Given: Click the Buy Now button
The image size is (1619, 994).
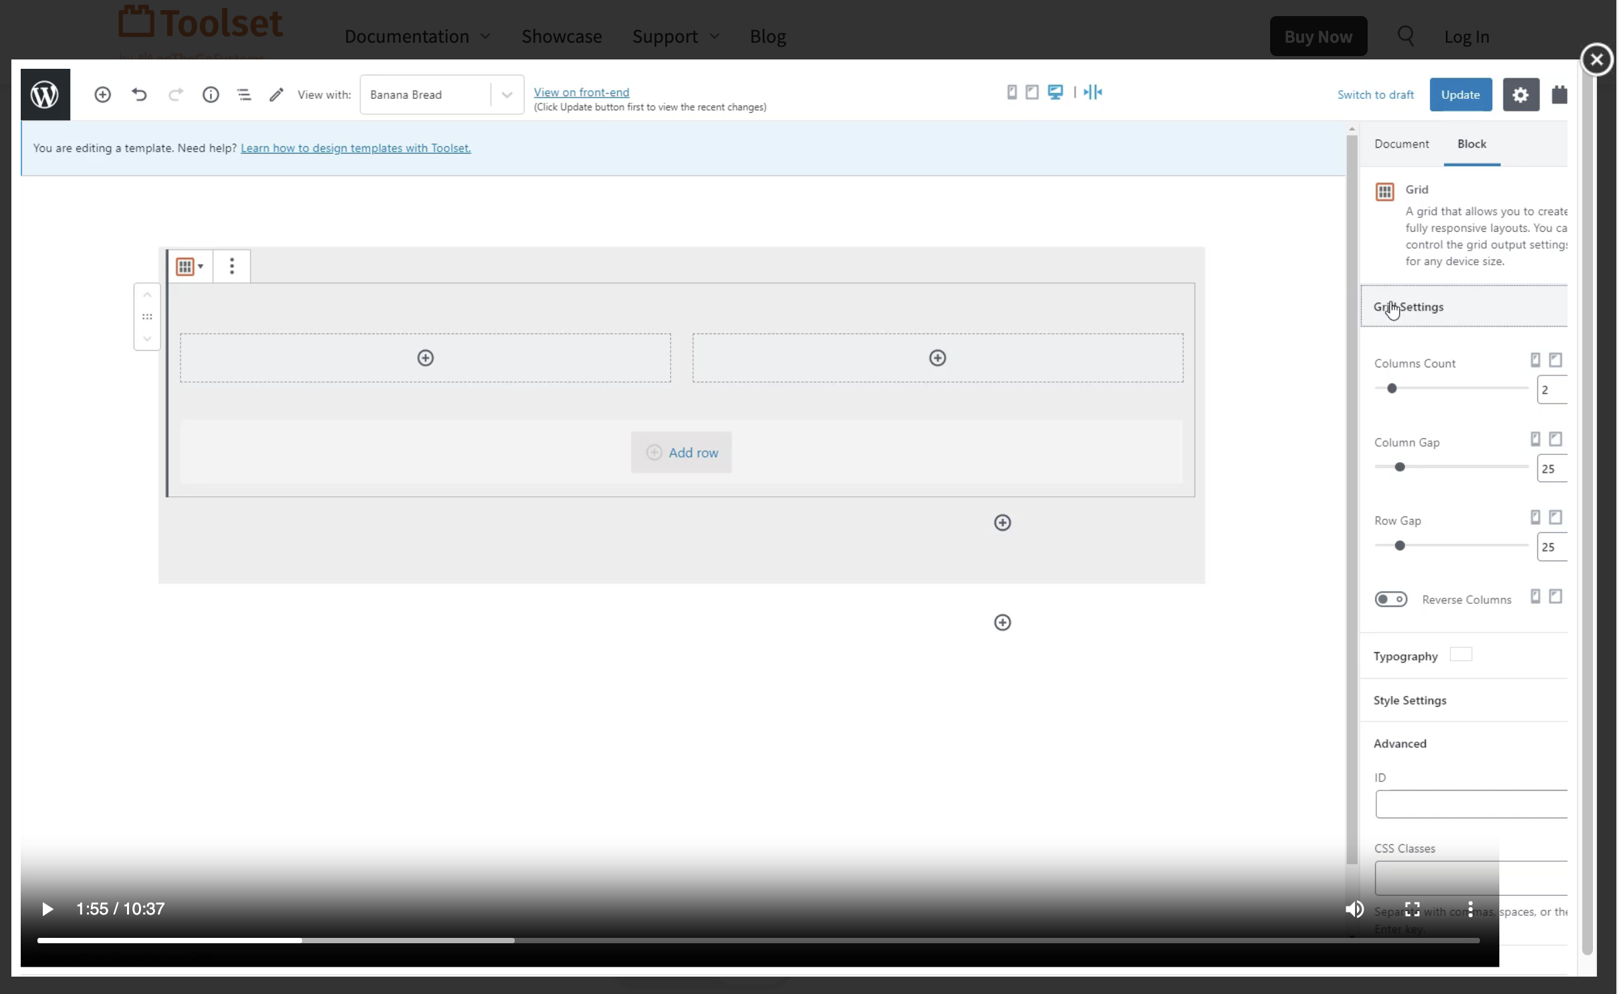Looking at the screenshot, I should [x=1318, y=36].
